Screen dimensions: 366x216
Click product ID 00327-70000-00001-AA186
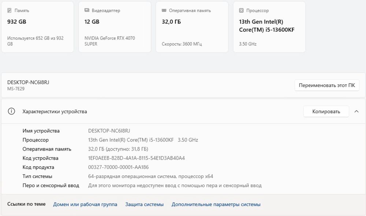point(118,167)
